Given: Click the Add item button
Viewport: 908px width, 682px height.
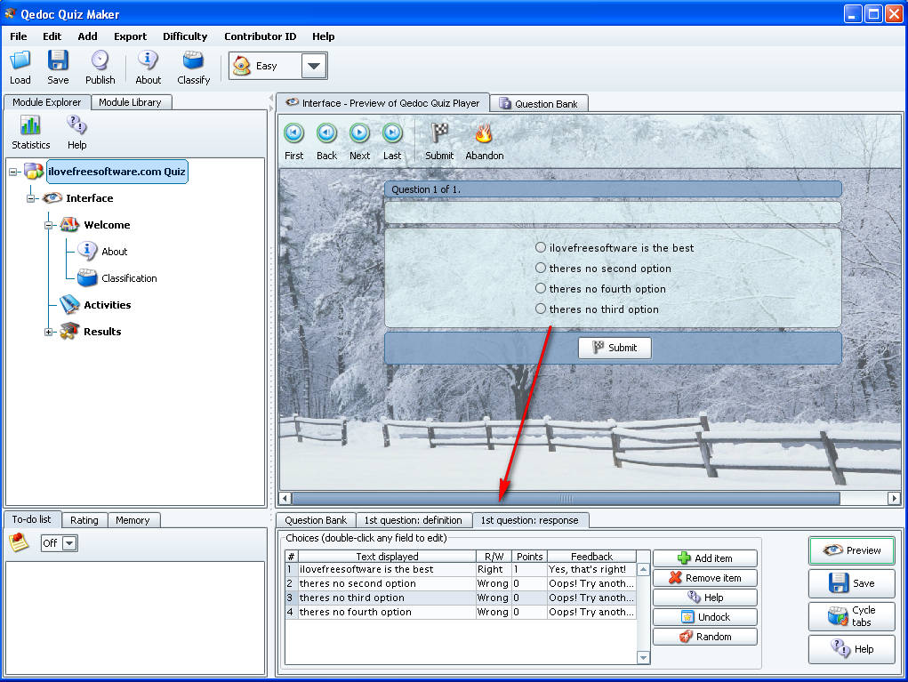Looking at the screenshot, I should [x=704, y=558].
